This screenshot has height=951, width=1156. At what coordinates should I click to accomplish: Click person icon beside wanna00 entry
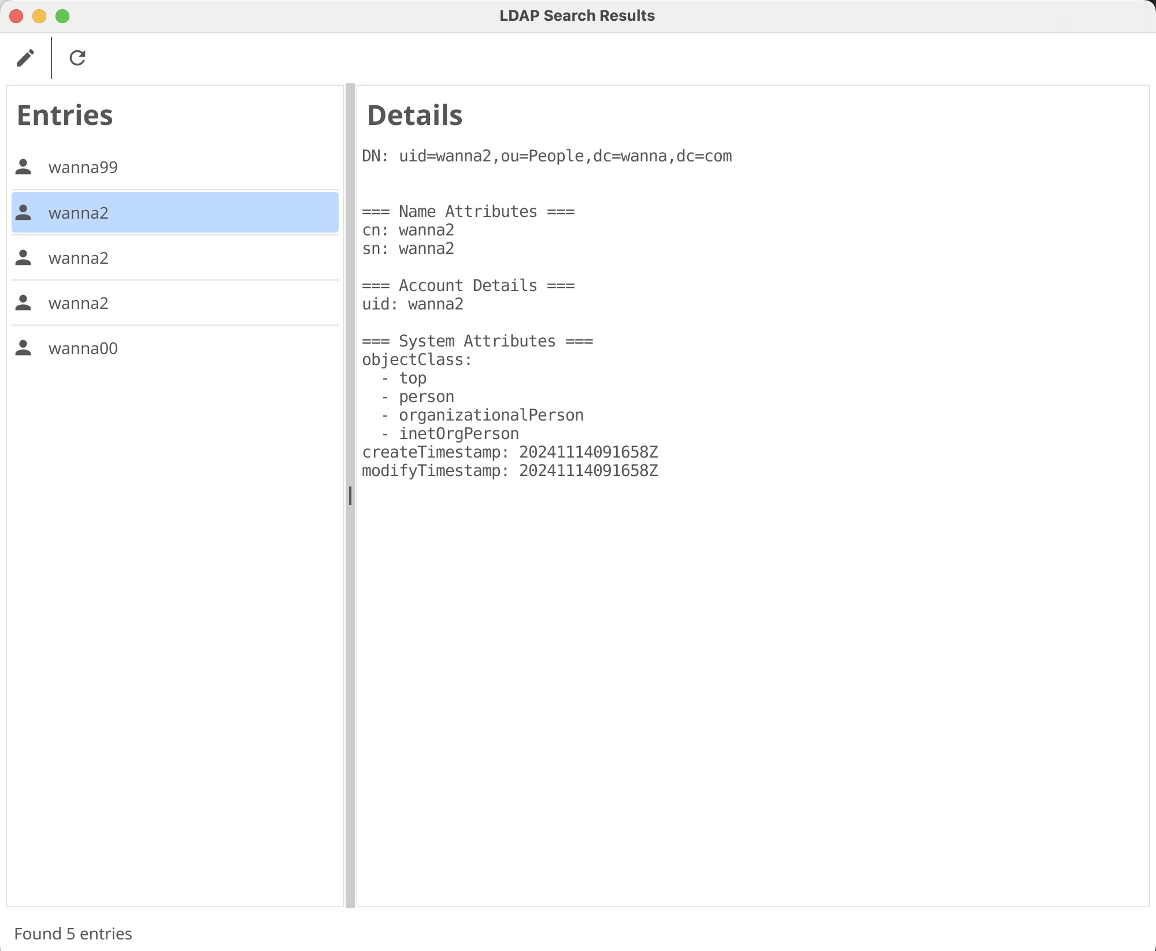[23, 348]
